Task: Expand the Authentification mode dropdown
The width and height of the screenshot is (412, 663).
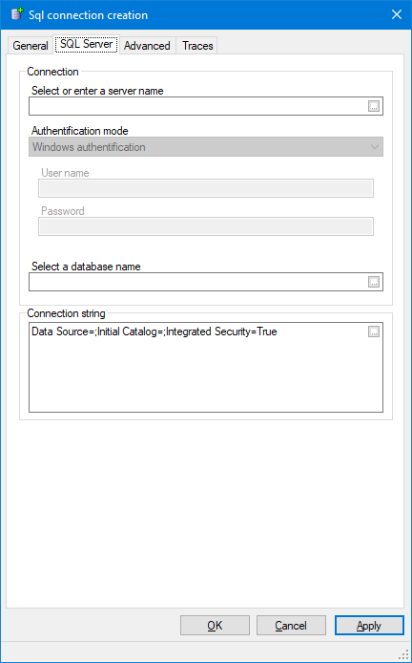Action: click(206, 147)
